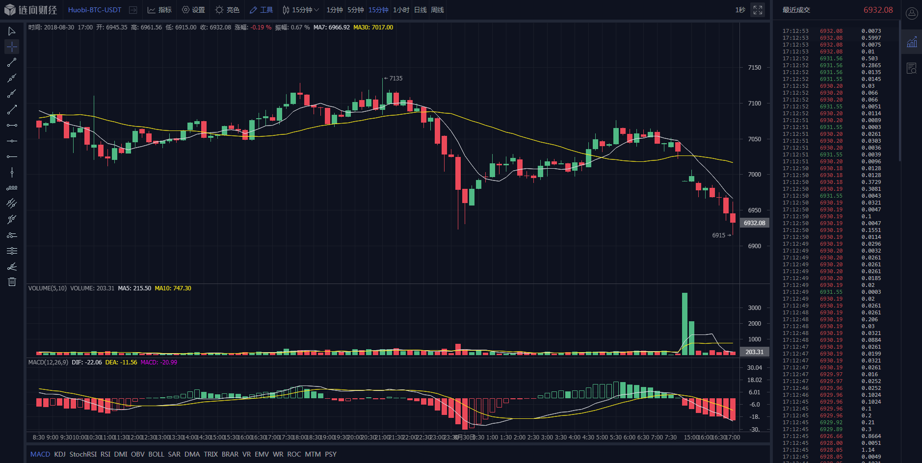Viewport: 922px width, 463px height.
Task: Select the arrow cursor tool
Action: tap(12, 31)
